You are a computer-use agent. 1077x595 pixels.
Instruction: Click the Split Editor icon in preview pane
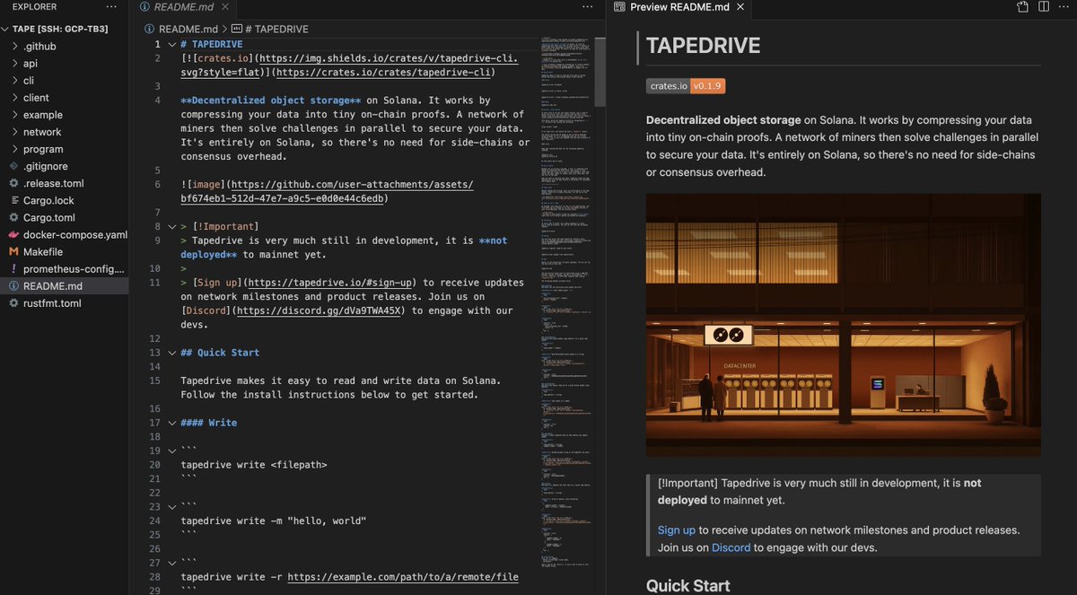(1044, 6)
